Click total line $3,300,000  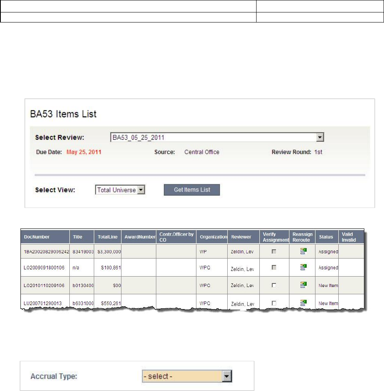click(109, 252)
